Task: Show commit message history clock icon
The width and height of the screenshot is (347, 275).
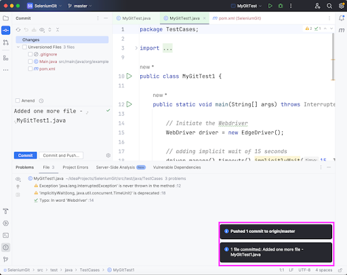Action: tap(41, 101)
